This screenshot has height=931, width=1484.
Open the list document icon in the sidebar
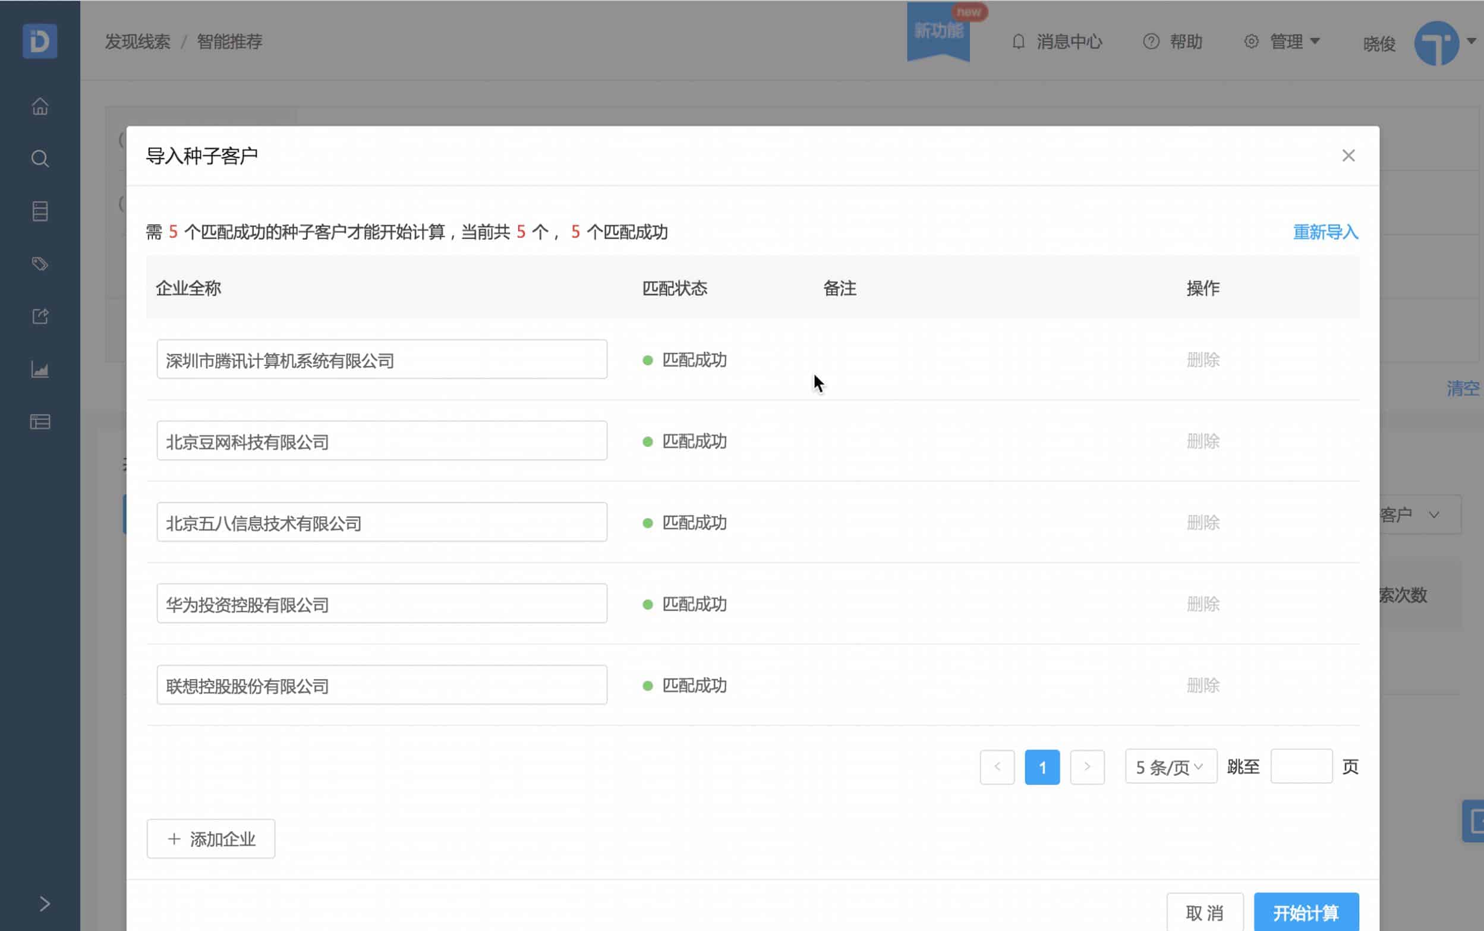click(x=40, y=211)
